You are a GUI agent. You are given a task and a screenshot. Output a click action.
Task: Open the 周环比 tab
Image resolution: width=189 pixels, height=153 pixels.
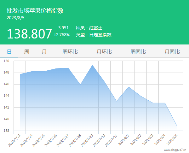point(70,52)
